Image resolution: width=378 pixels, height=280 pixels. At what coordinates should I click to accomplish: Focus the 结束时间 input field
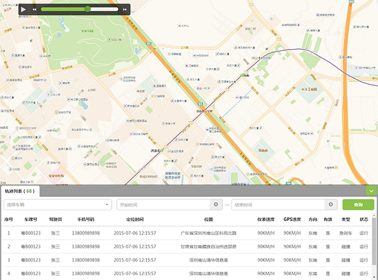tap(278, 205)
